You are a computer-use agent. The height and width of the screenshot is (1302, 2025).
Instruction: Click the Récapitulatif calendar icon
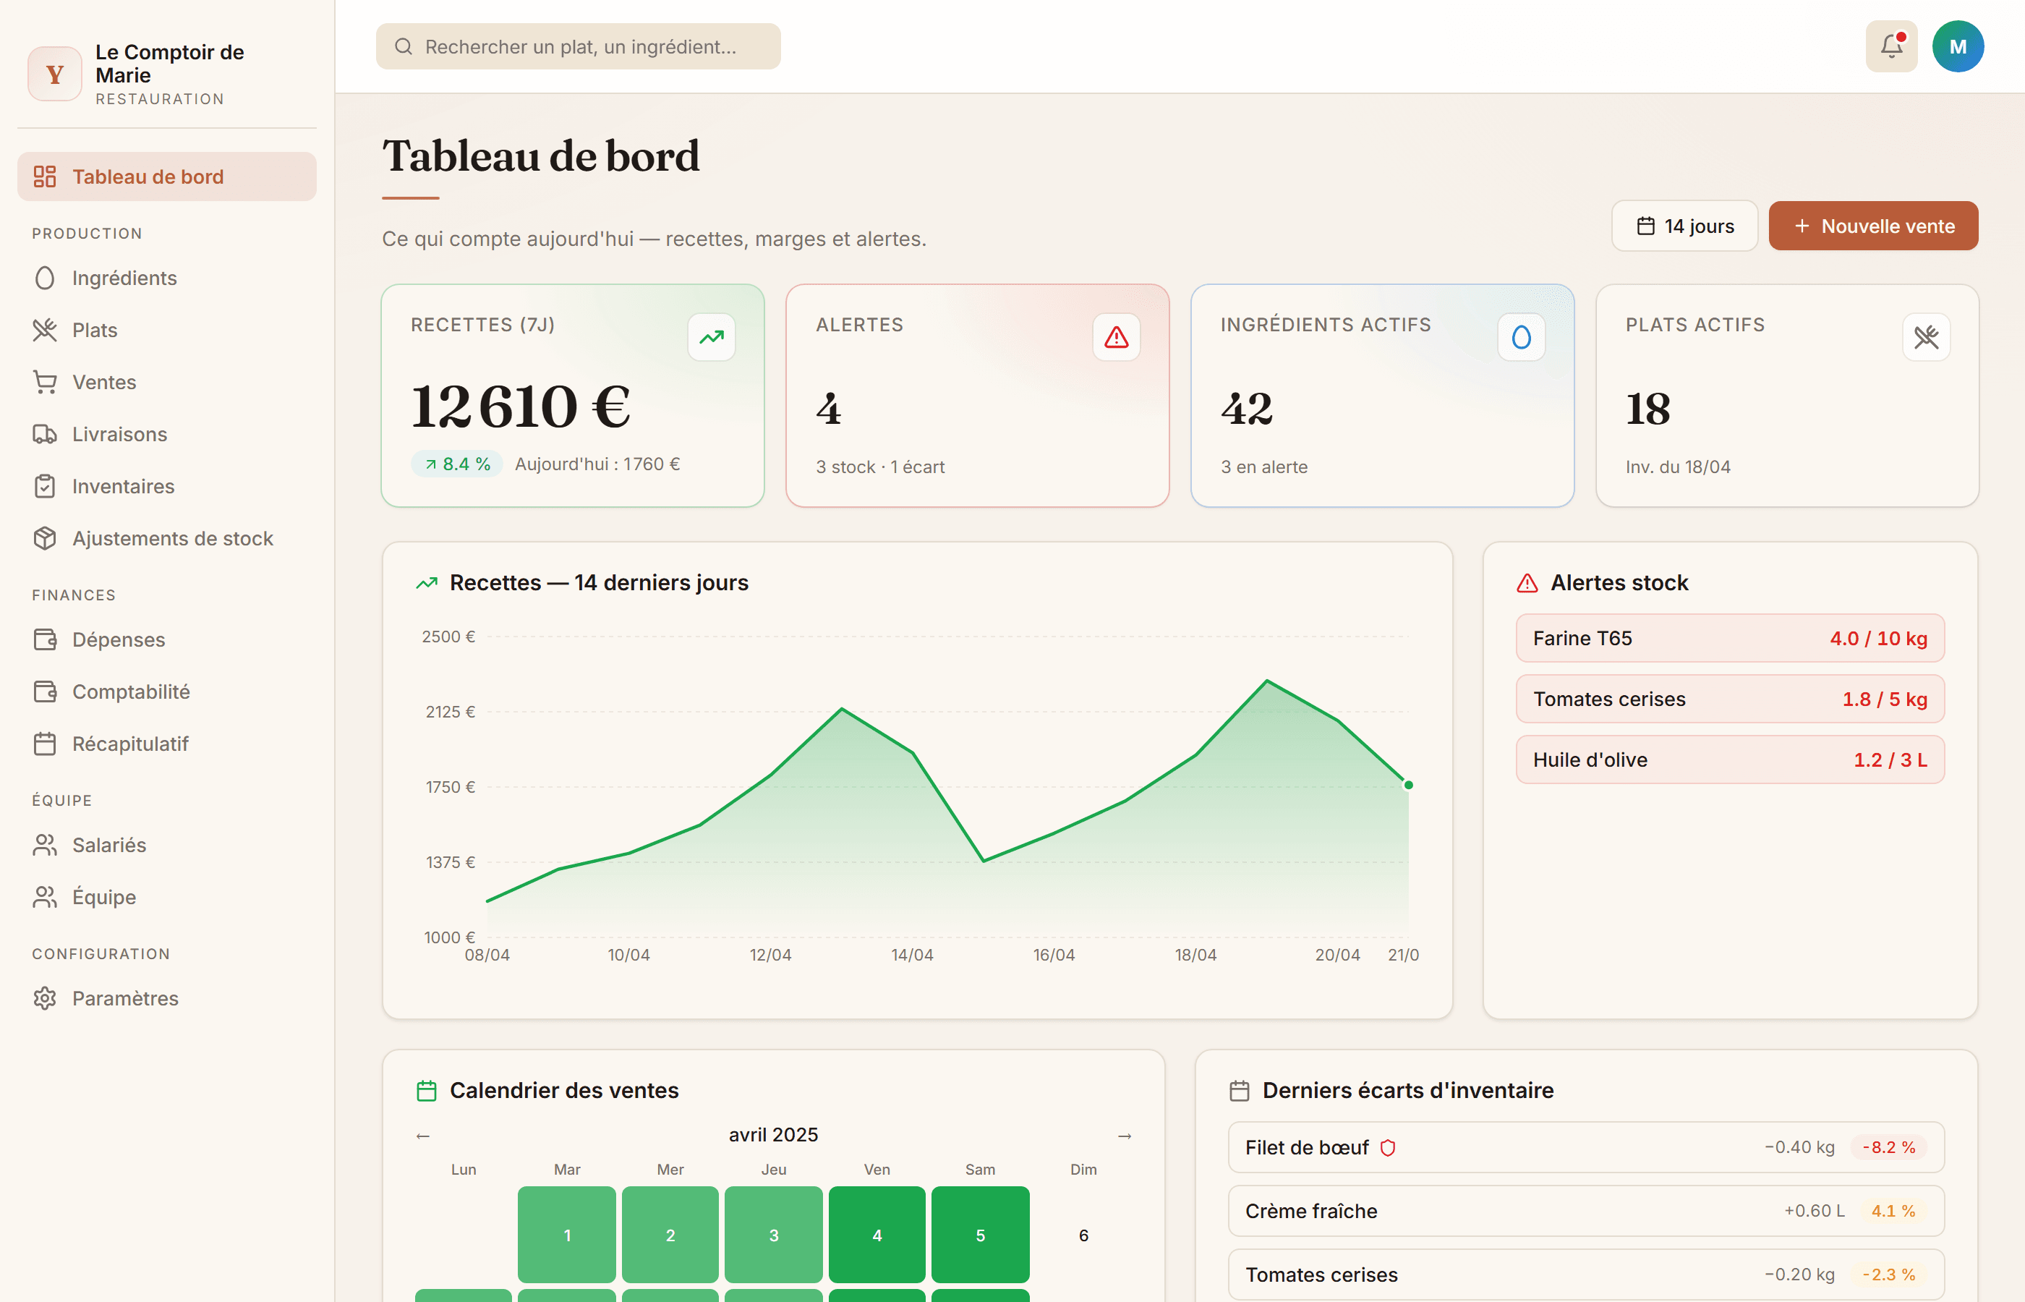(x=45, y=744)
